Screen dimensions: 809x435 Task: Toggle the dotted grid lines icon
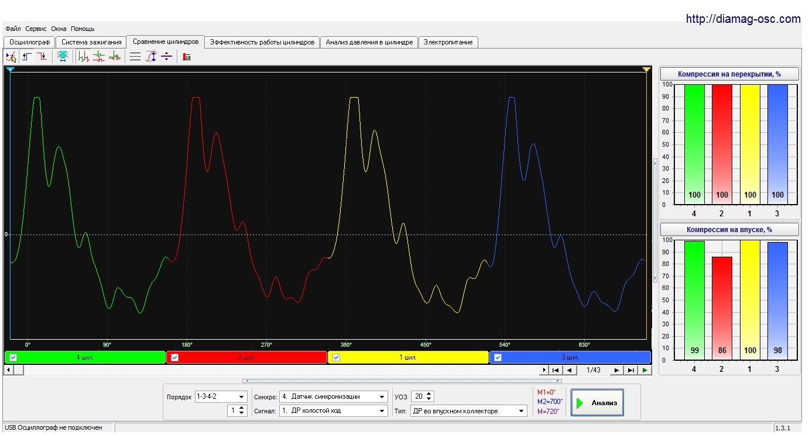coord(135,57)
